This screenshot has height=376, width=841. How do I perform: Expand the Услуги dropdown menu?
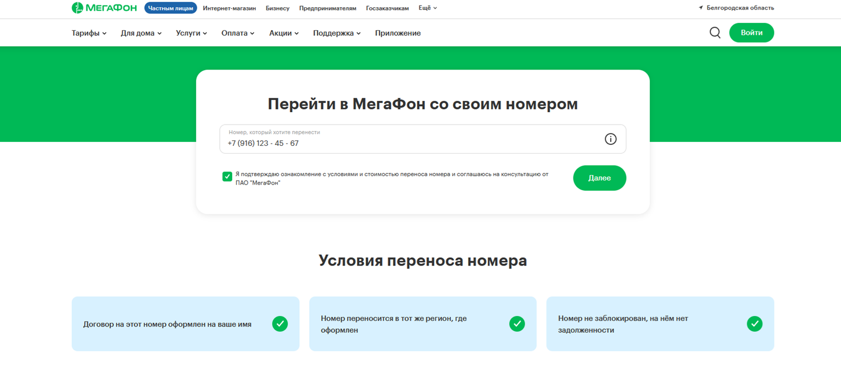192,33
